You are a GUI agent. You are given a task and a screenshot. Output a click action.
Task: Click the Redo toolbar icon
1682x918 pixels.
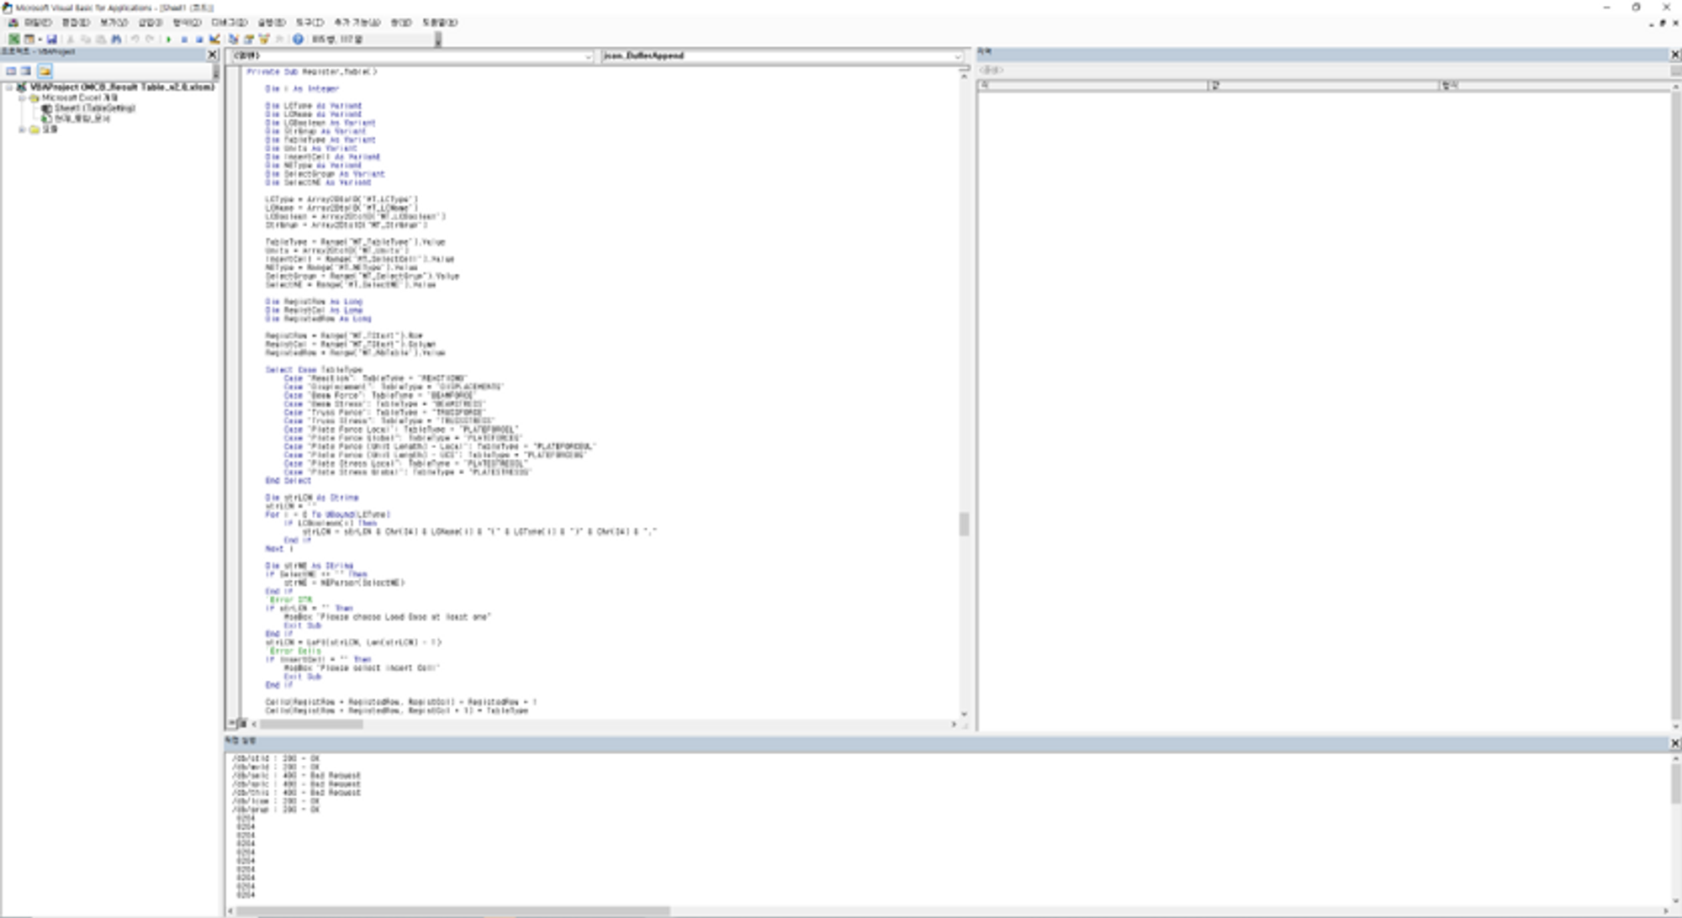[150, 39]
